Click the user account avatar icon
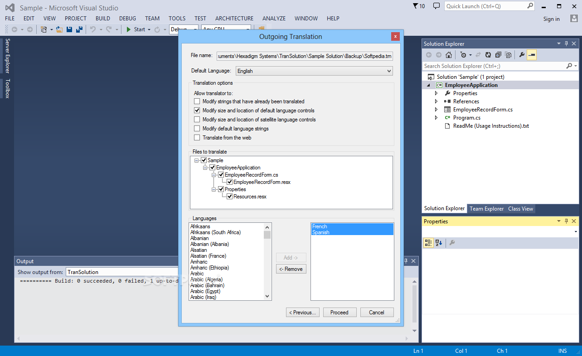 tap(573, 19)
